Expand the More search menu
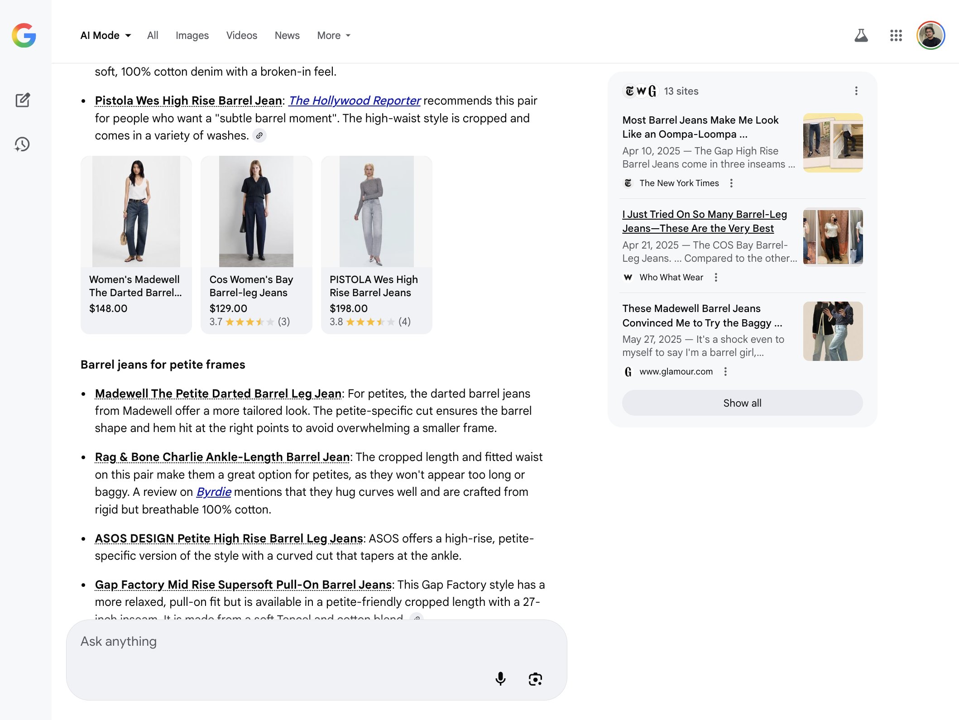The height and width of the screenshot is (720, 959). tap(334, 35)
